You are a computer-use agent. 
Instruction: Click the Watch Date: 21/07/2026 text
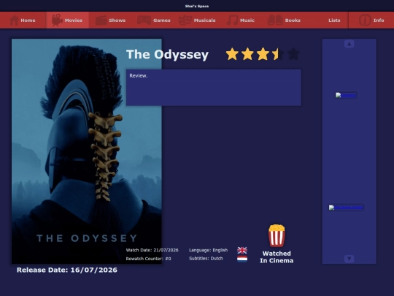[x=152, y=250]
